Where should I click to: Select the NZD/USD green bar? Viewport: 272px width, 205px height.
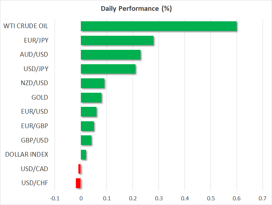(92, 83)
